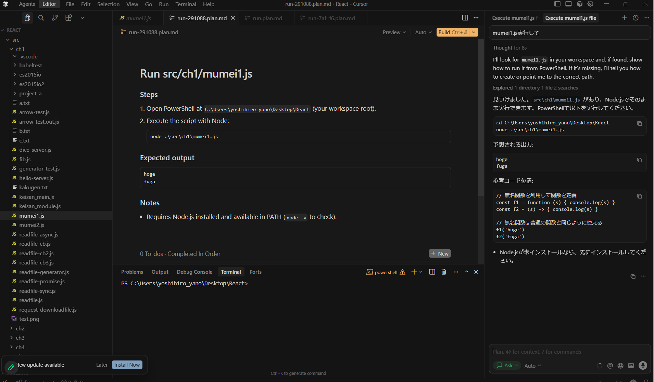Copy the hoge fuga output block
Screen dimensions: 654x382
click(639, 160)
